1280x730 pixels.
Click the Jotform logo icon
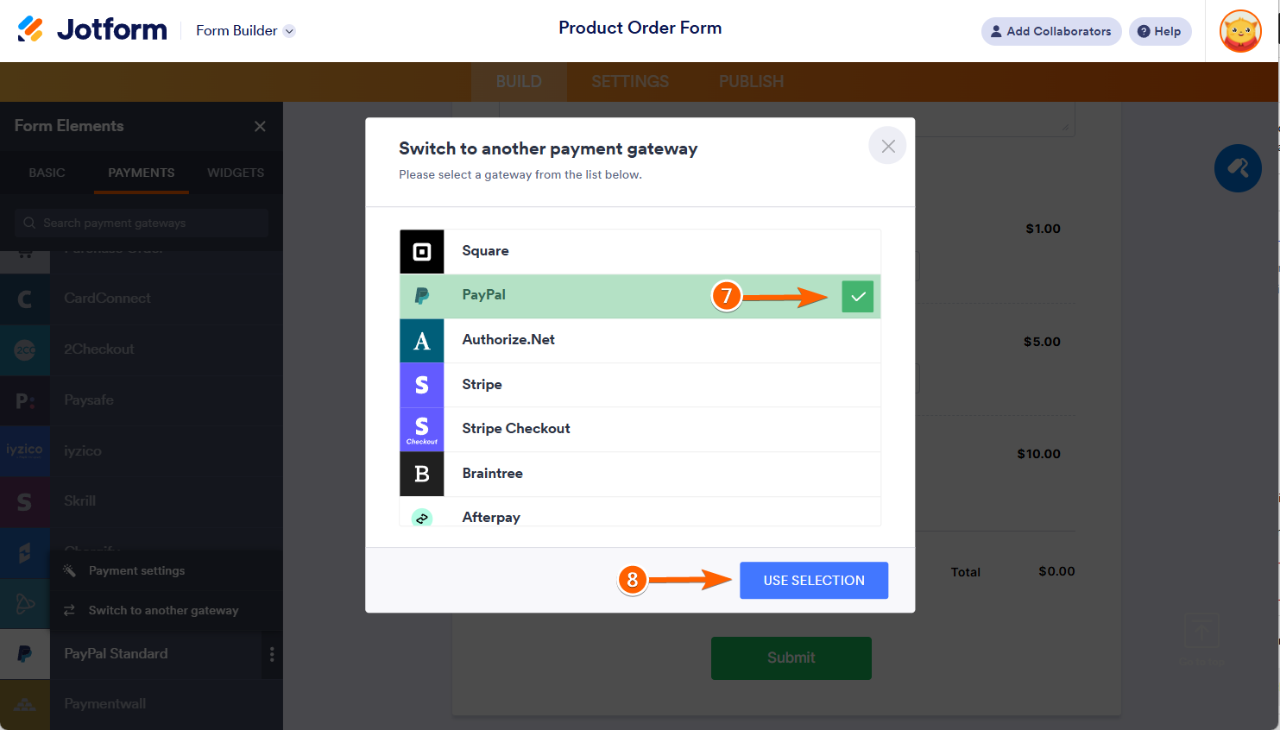31,29
